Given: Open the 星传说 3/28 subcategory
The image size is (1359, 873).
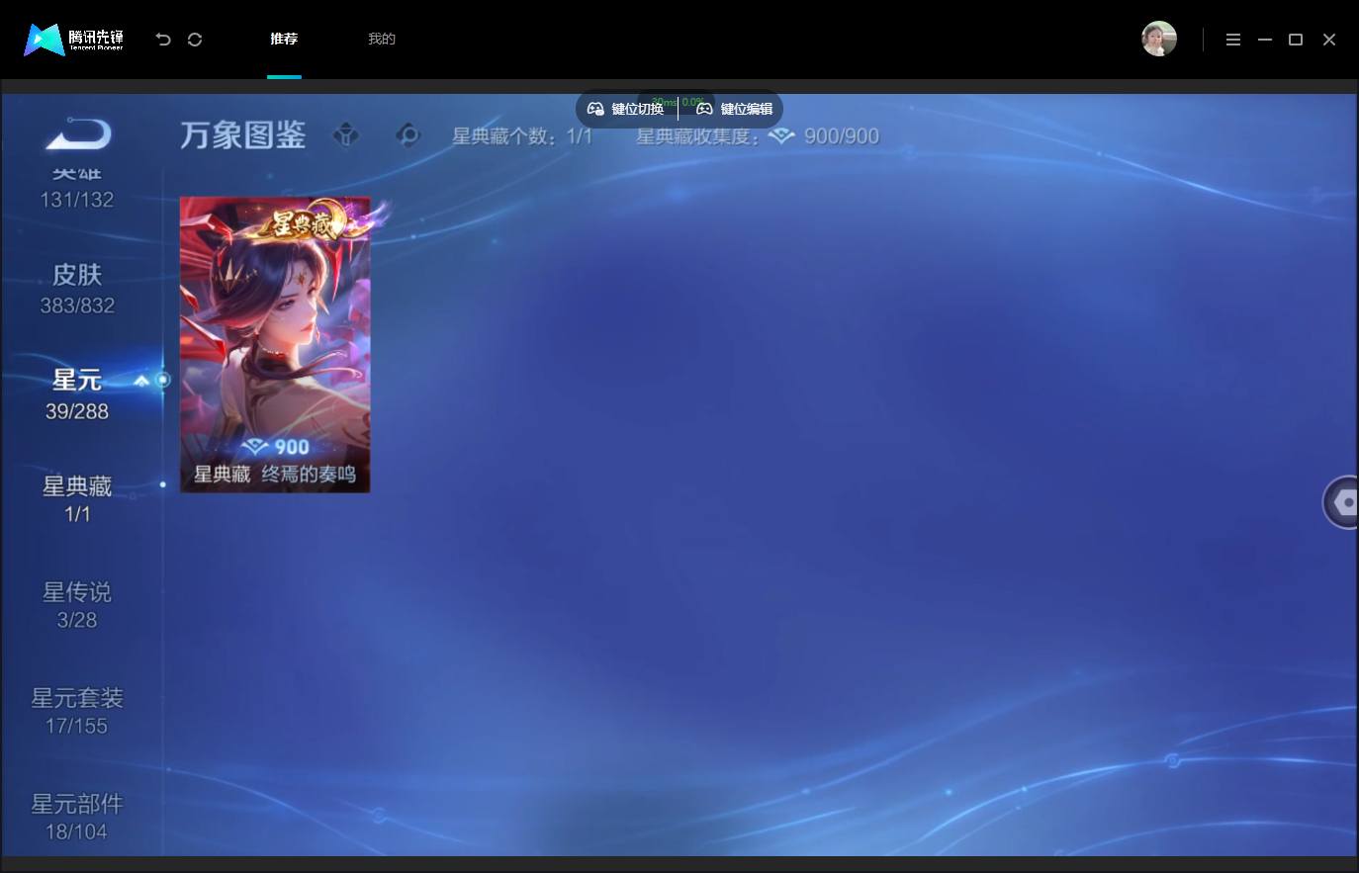Looking at the screenshot, I should pyautogui.click(x=77, y=605).
